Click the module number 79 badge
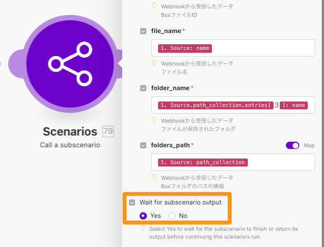The width and height of the screenshot is (324, 247). pyautogui.click(x=108, y=131)
